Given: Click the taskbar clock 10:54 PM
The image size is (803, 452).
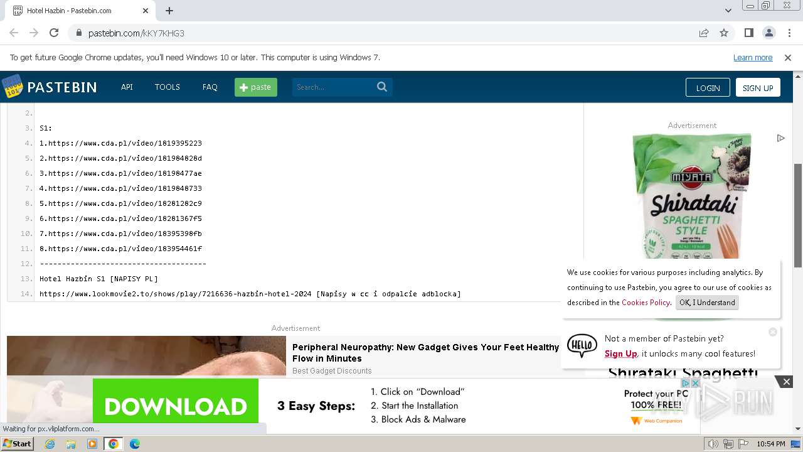Looking at the screenshot, I should (x=771, y=444).
